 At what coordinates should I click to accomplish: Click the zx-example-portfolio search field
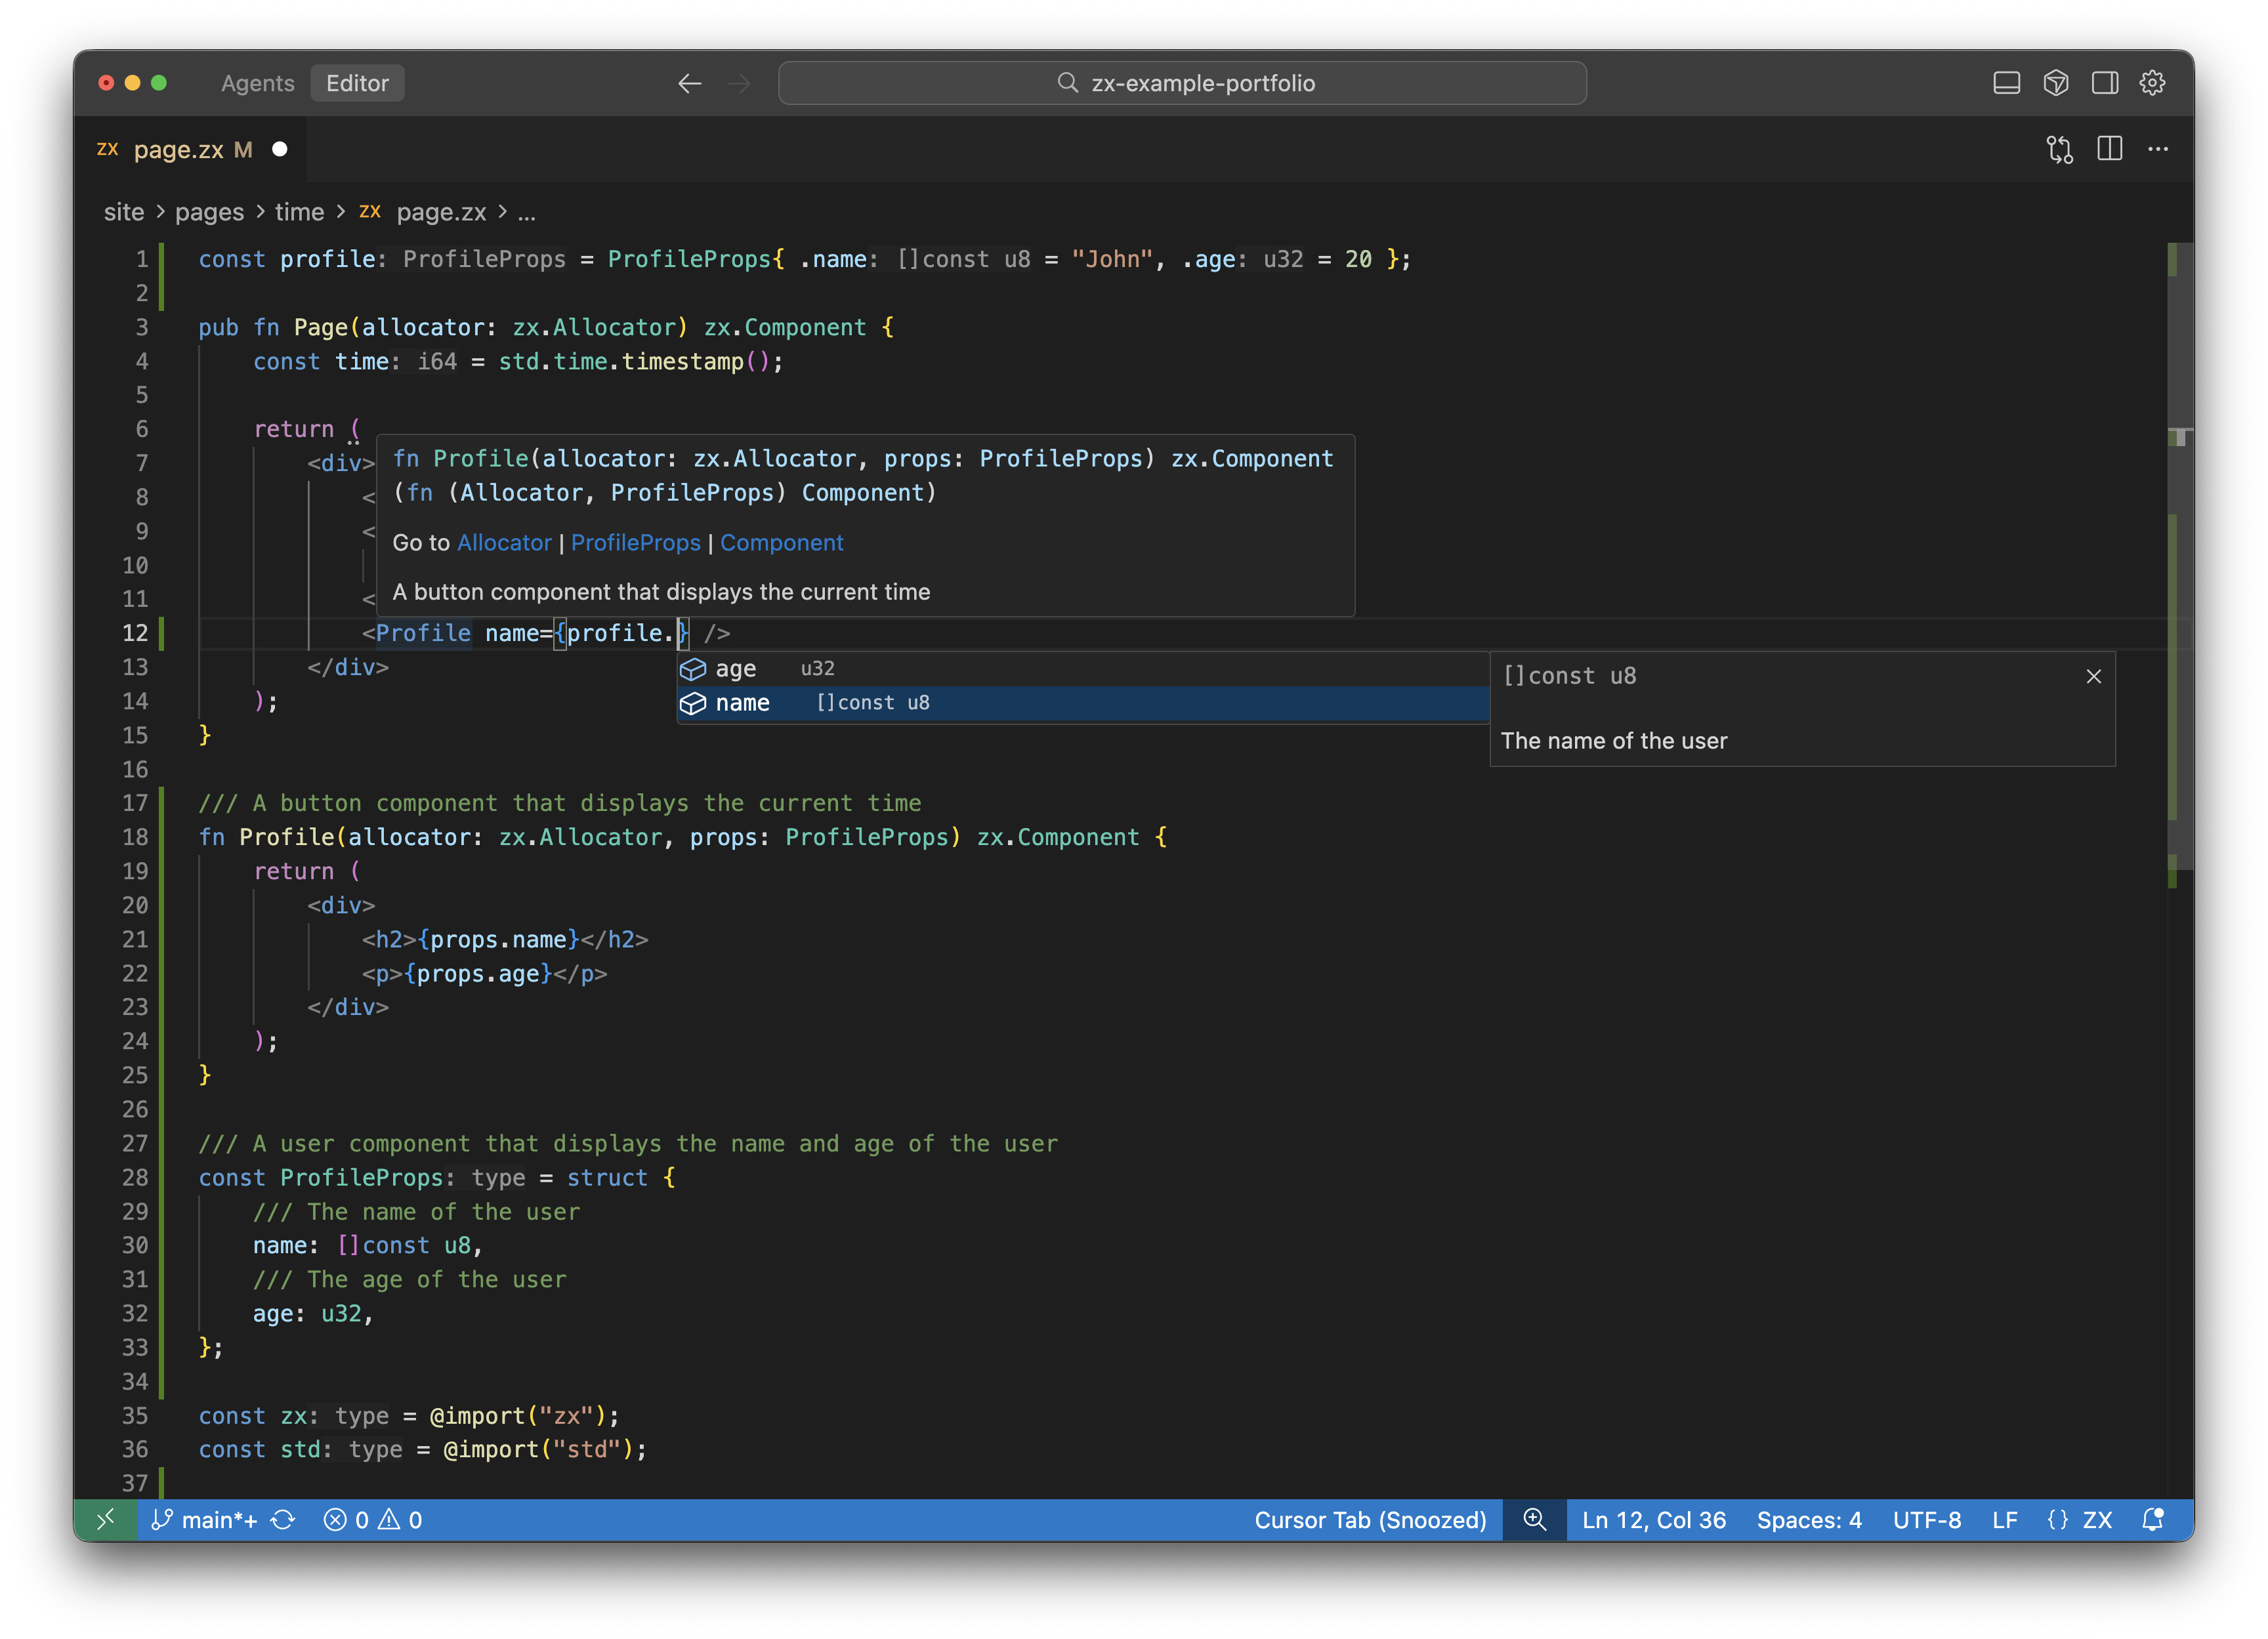pos(1182,83)
